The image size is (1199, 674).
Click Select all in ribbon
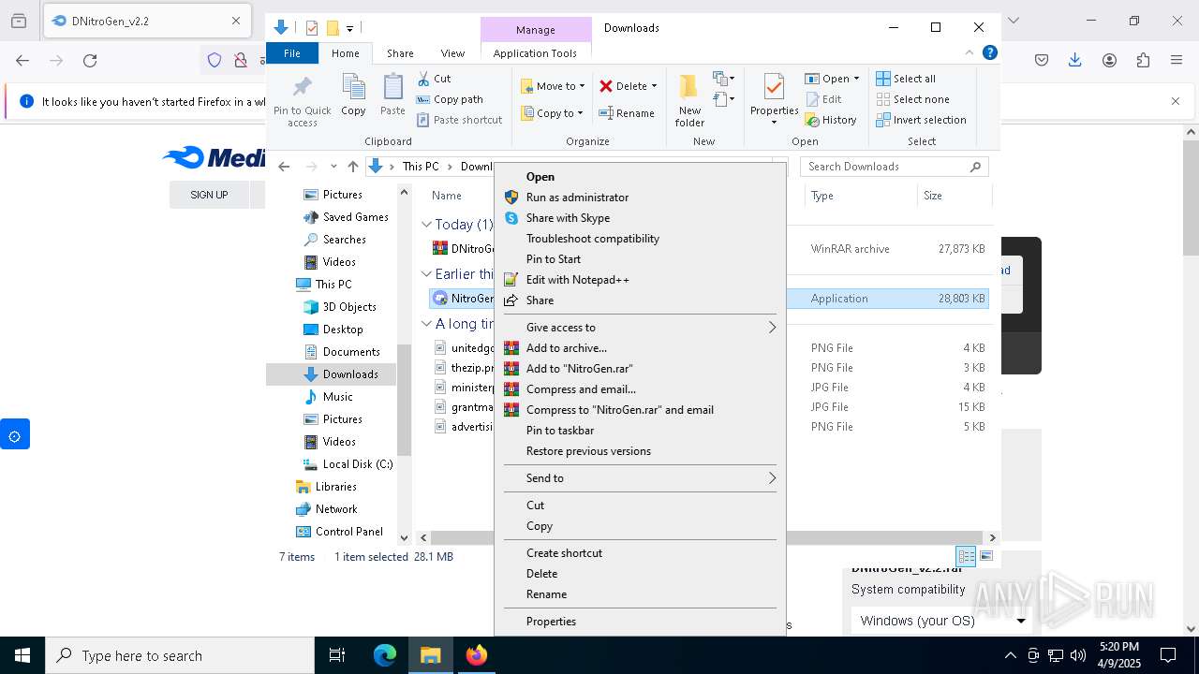906,79
